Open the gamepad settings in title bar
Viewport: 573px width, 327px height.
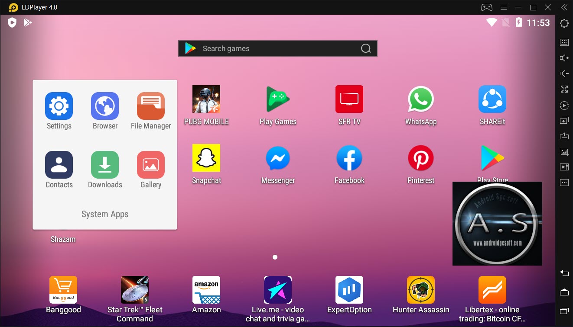click(487, 7)
